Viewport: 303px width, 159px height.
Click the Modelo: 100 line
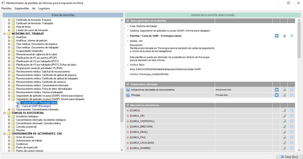[x=136, y=41]
